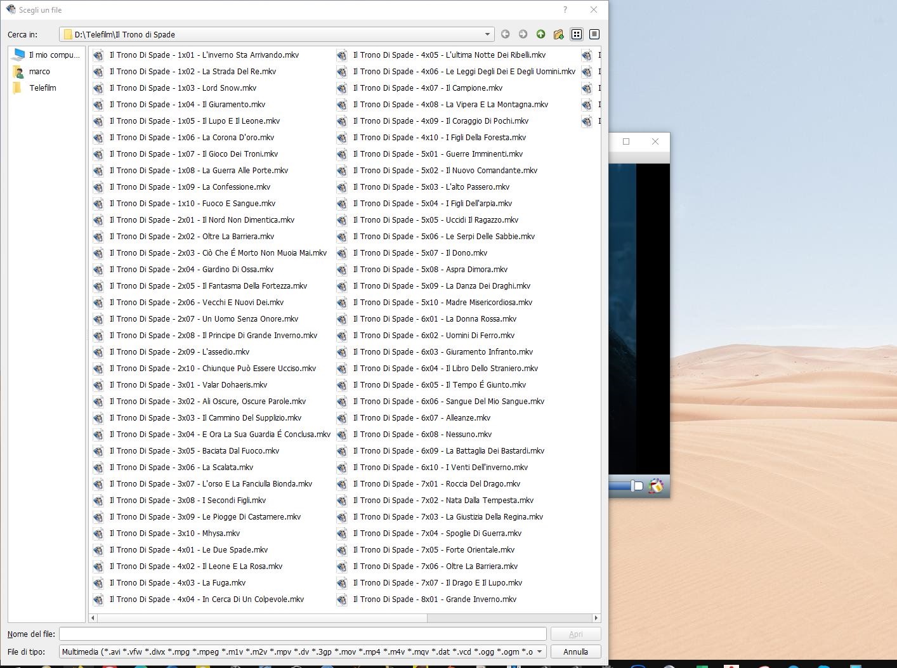This screenshot has width=897, height=668.
Task: Go up one directory with the green arrow icon
Action: [540, 34]
